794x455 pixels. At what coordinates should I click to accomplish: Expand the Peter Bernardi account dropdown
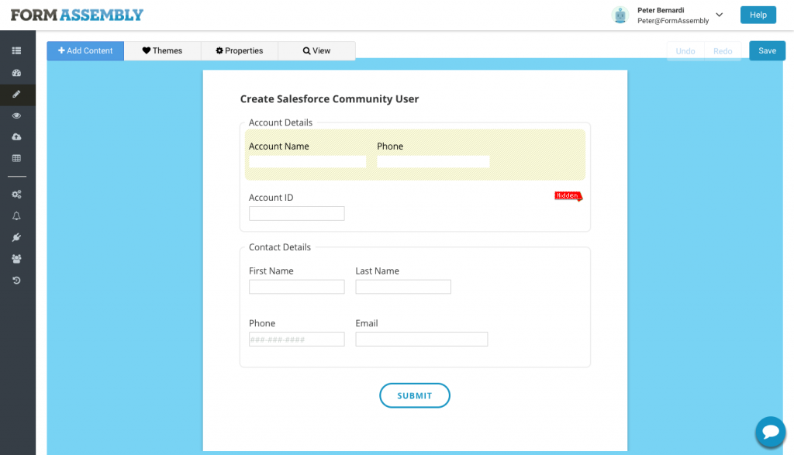pyautogui.click(x=718, y=14)
